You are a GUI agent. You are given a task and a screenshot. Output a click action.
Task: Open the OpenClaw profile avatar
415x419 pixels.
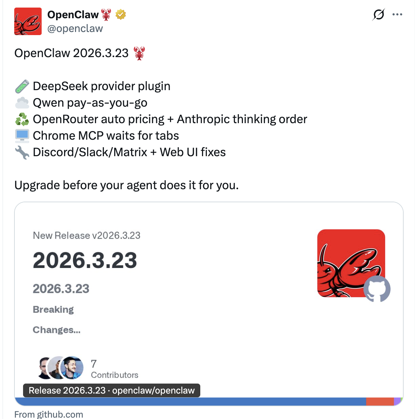28,21
